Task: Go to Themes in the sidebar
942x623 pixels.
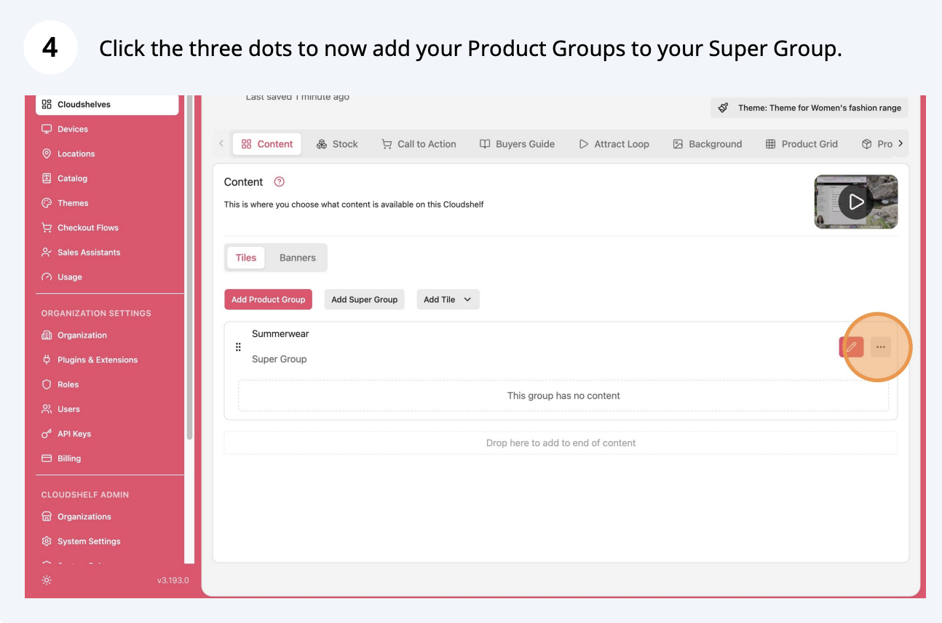Action: click(x=73, y=203)
